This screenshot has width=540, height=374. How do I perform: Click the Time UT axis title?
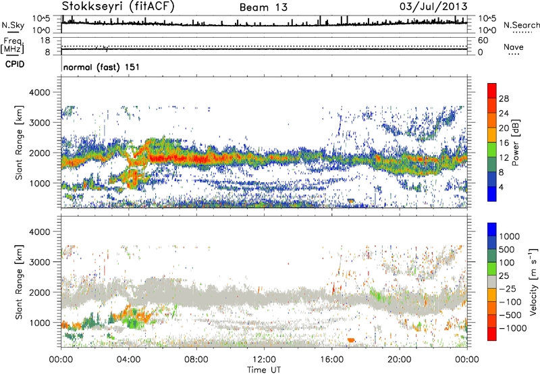[x=264, y=370]
